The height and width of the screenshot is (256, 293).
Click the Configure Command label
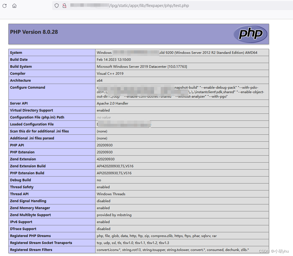point(27,87)
